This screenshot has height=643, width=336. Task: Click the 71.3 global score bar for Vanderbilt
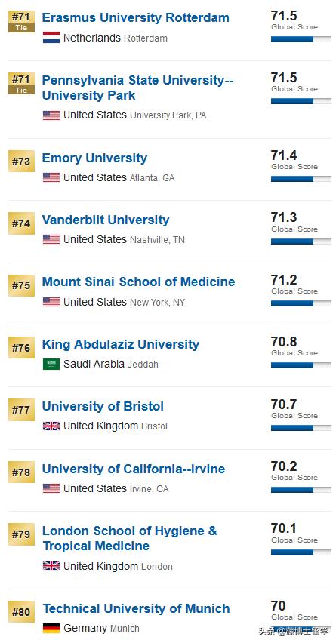pyautogui.click(x=301, y=242)
